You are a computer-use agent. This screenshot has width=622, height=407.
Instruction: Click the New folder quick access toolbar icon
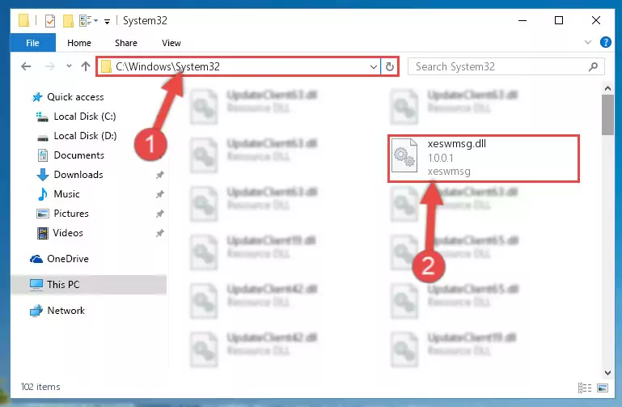click(68, 20)
